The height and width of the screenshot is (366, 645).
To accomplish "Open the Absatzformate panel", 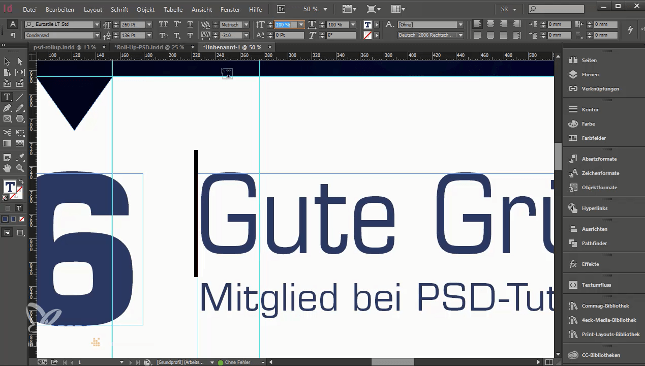I will point(599,159).
